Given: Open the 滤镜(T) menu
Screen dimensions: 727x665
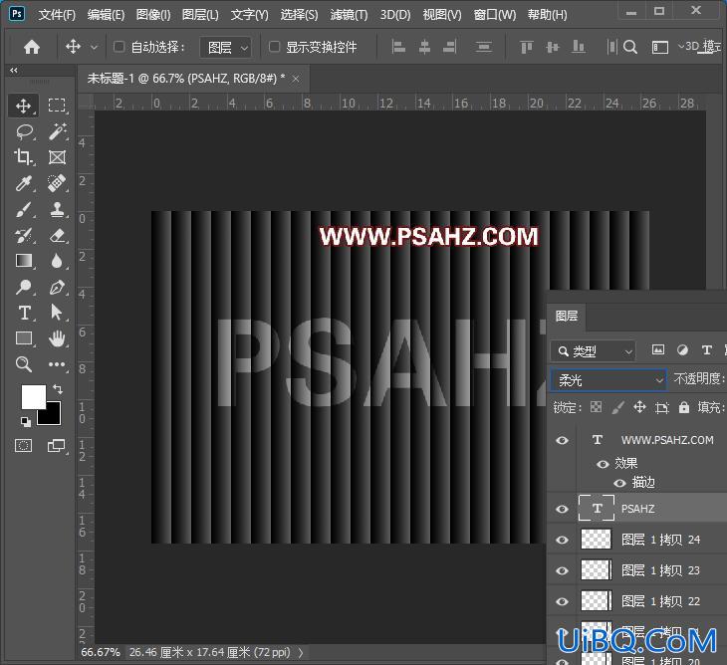Looking at the screenshot, I should (x=349, y=15).
